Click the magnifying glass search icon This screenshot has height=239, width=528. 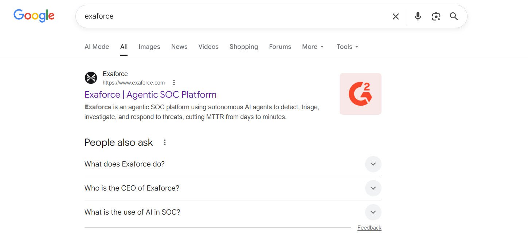[x=454, y=16]
